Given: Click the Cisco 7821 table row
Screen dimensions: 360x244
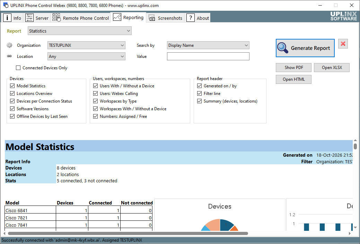Looking at the screenshot, I should pos(78,218).
